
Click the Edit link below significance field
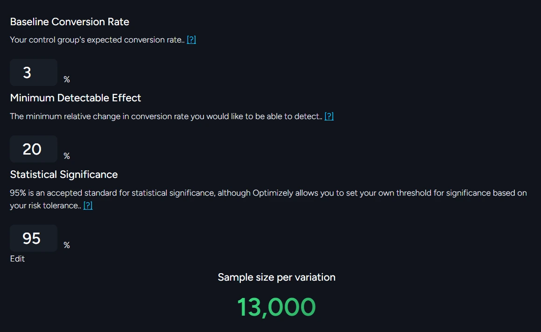click(x=17, y=259)
